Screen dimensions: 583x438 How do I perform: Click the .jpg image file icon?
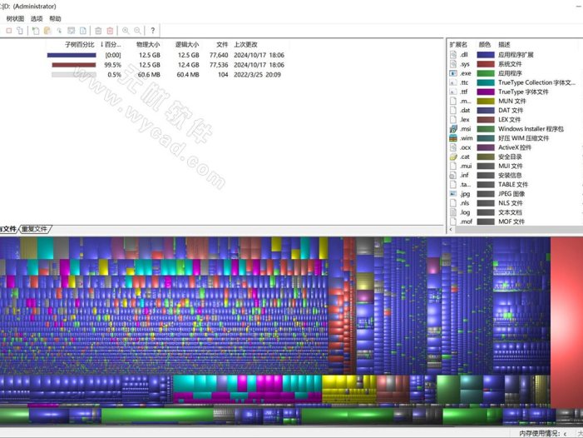tap(453, 193)
